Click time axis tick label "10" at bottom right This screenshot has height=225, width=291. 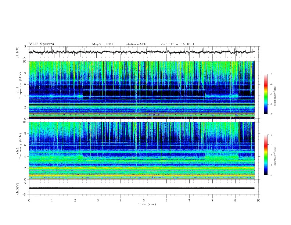(258, 200)
